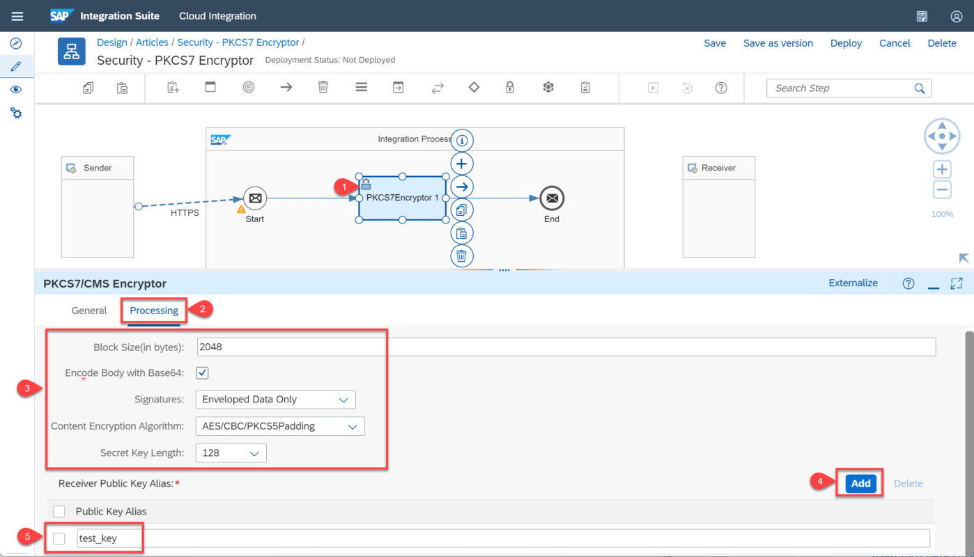Select the Sender participant box
This screenshot has height=557, width=974.
coord(98,207)
